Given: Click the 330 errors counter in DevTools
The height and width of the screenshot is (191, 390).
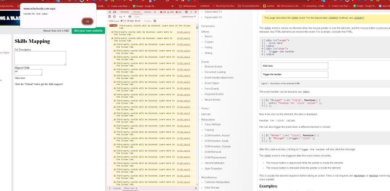Looking at the screenshot, I should (x=163, y=12).
